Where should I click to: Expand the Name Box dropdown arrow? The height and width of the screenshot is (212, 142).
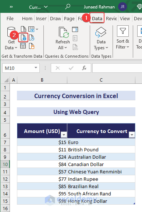36,68
